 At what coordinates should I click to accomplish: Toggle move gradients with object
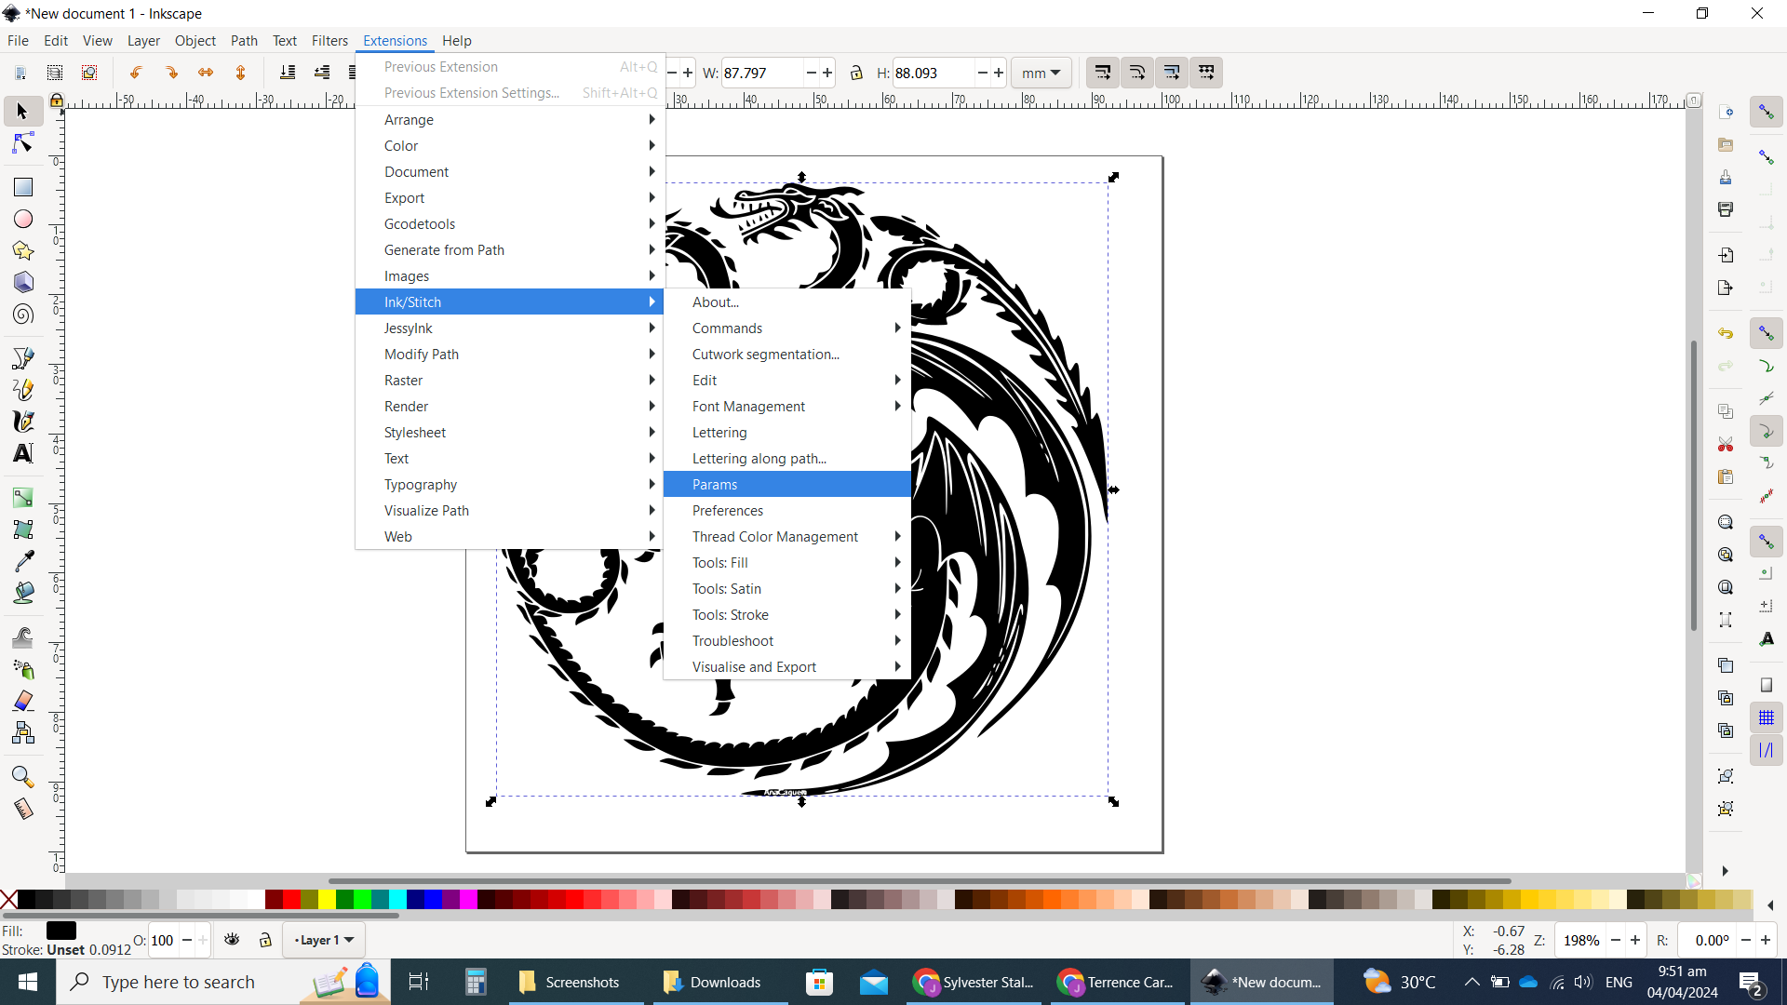coord(1172,73)
